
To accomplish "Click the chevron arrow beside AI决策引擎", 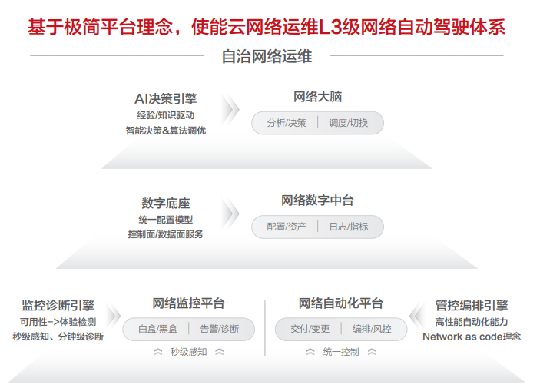I will pyautogui.click(x=230, y=110).
